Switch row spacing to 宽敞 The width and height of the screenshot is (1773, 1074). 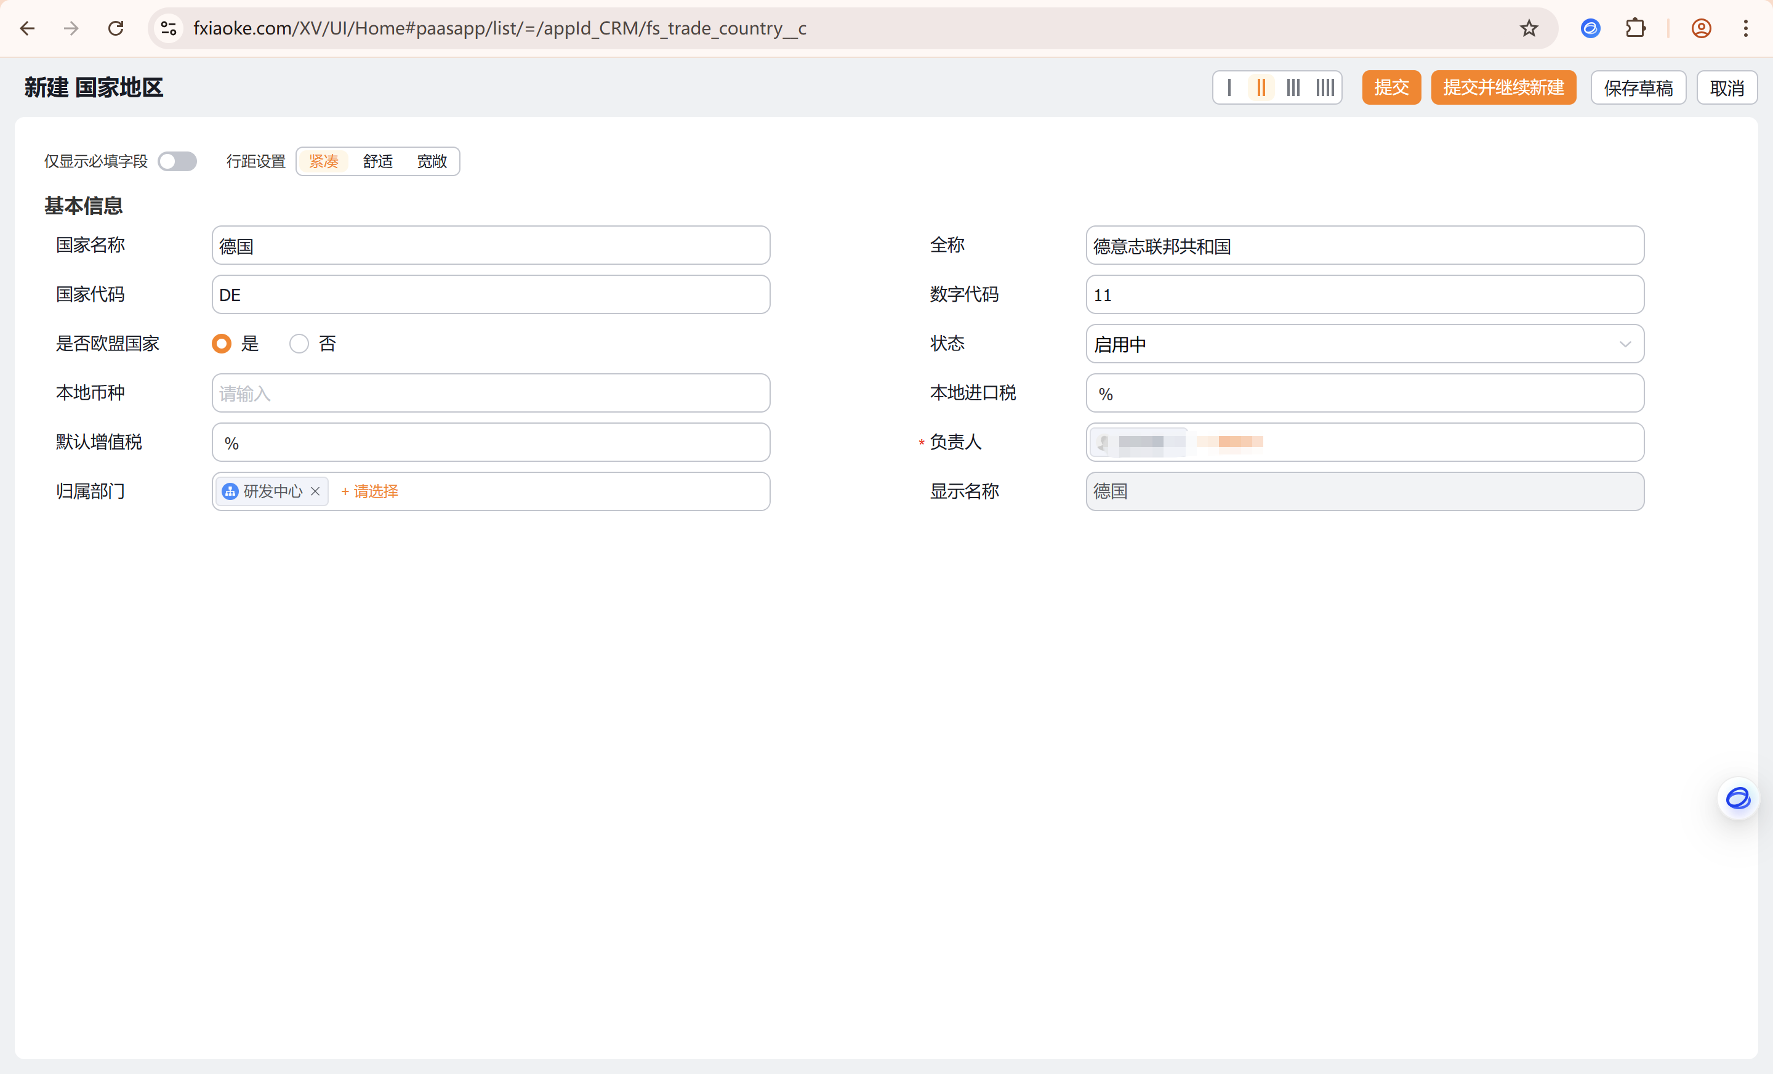(432, 161)
